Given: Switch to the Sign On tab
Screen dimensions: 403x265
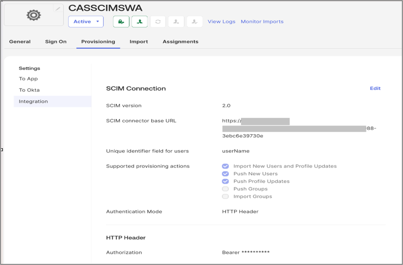Looking at the screenshot, I should coord(56,42).
